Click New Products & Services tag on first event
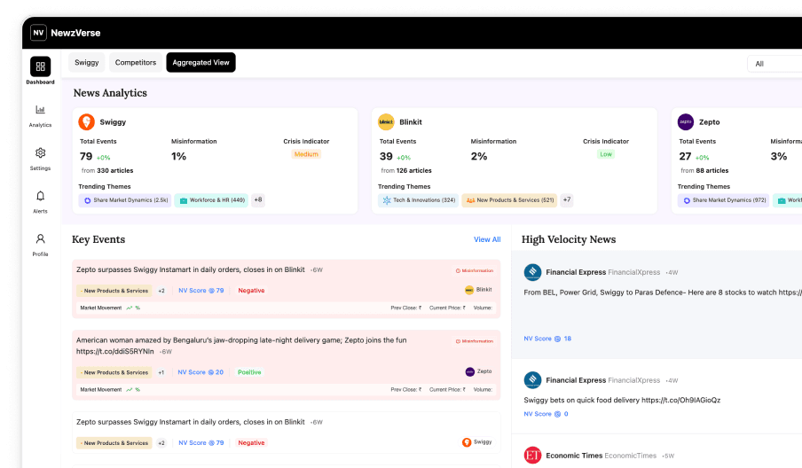 coord(114,291)
